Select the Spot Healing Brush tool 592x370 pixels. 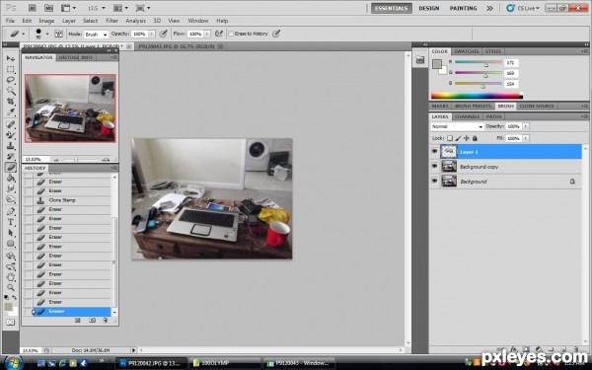tap(11, 124)
